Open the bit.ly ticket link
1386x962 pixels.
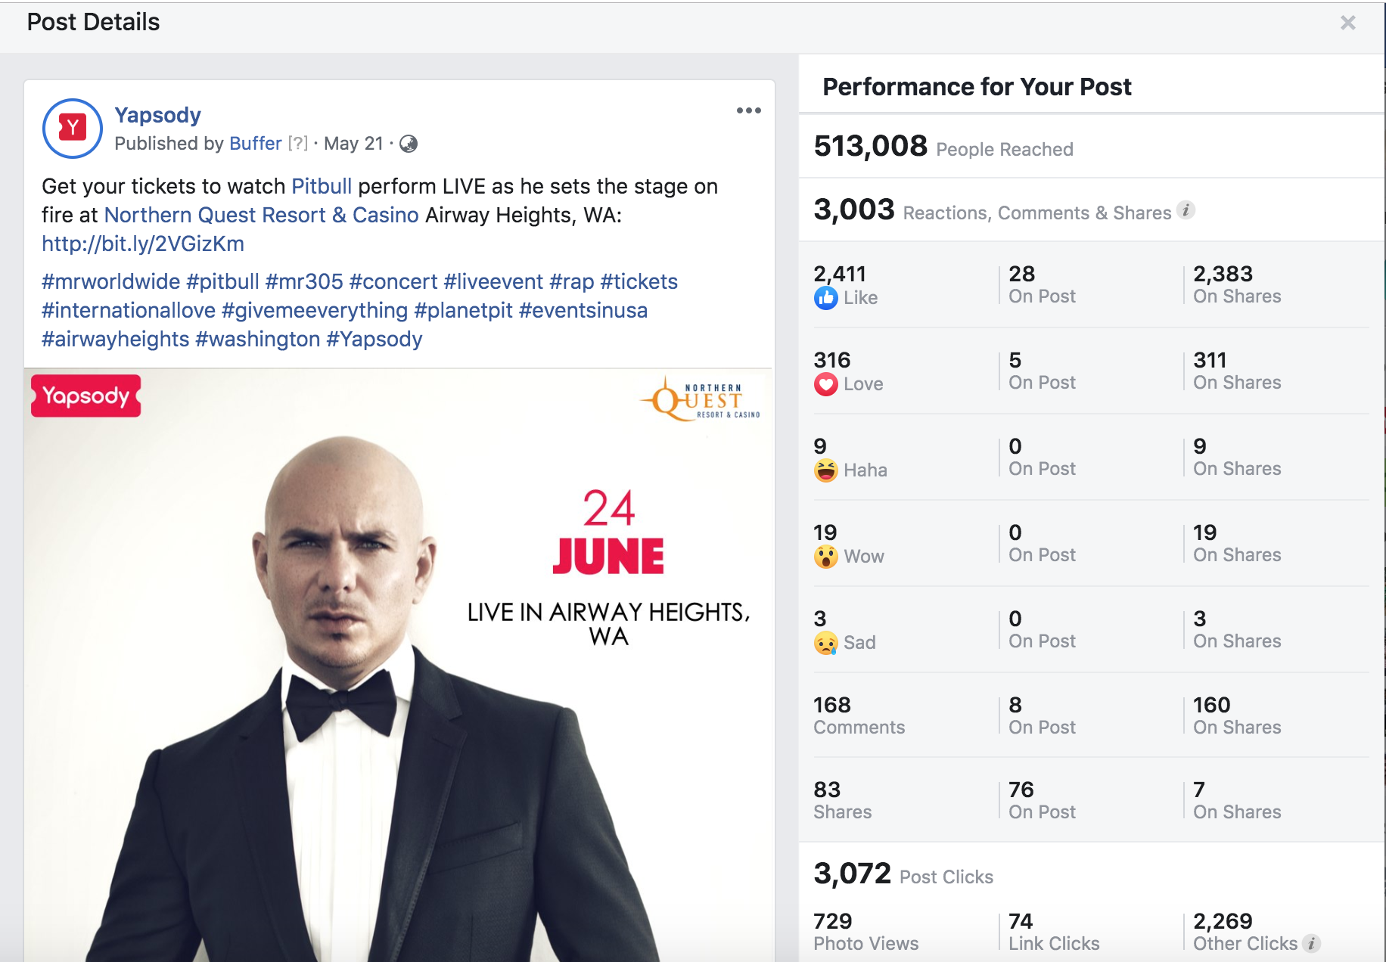pyautogui.click(x=142, y=244)
